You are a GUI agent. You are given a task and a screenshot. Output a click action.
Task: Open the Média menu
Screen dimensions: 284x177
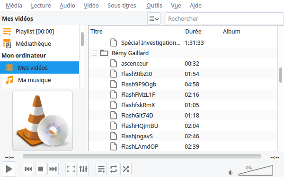(x=14, y=5)
